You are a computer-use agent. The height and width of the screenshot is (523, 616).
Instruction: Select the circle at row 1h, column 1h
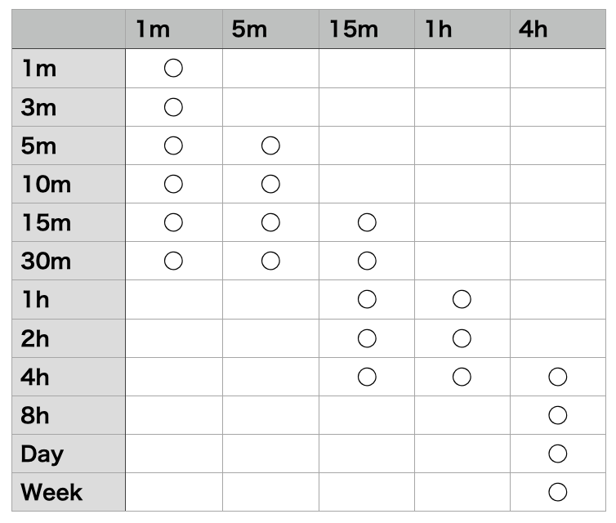(x=462, y=299)
